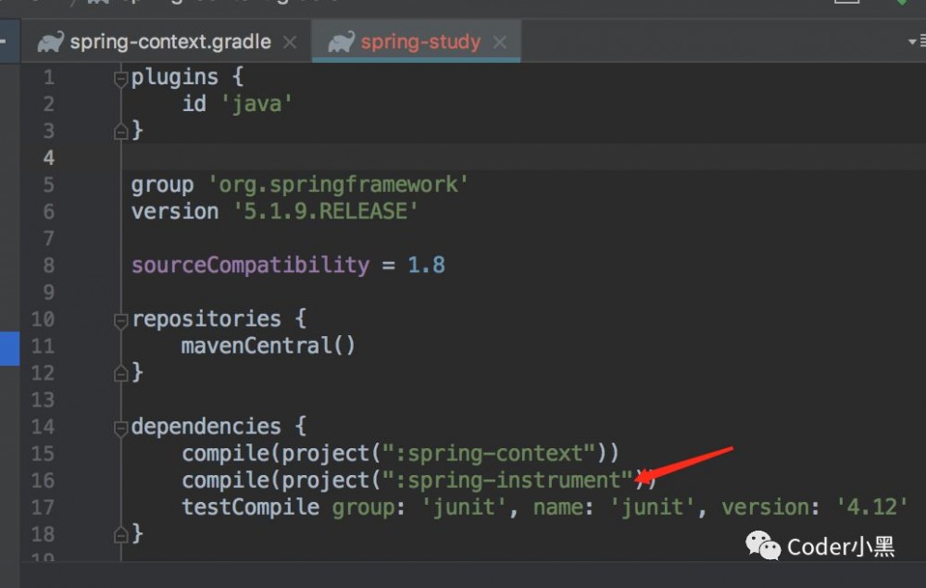
Task: Click the 'java' plugin id string
Action: coord(257,104)
